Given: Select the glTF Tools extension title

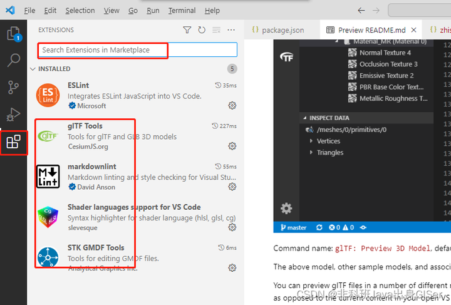Looking at the screenshot, I should tap(85, 126).
